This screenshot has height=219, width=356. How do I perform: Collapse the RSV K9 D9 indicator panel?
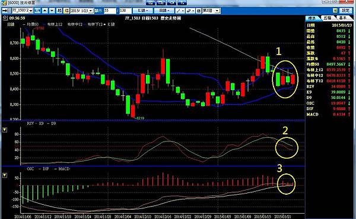pyautogui.click(x=5, y=130)
